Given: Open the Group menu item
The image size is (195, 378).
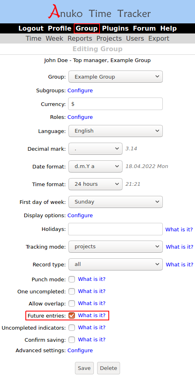Looking at the screenshot, I should click(87, 29).
